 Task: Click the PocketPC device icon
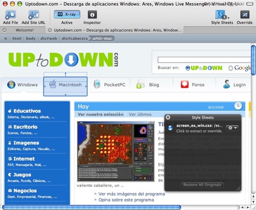point(97,84)
